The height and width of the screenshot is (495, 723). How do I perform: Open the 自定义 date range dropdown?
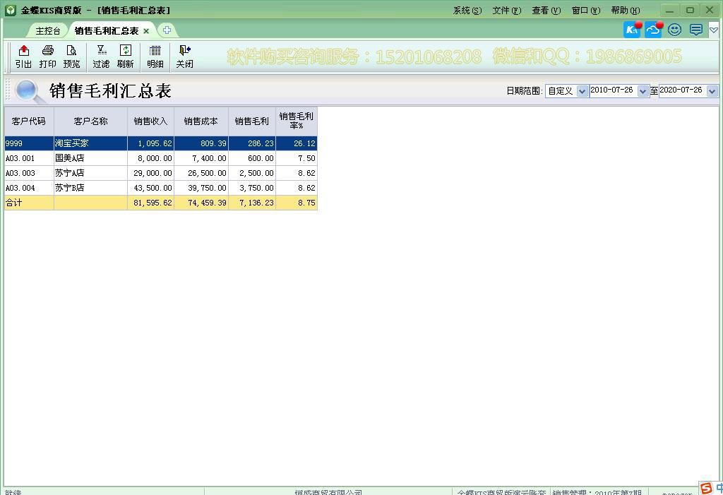pyautogui.click(x=582, y=90)
